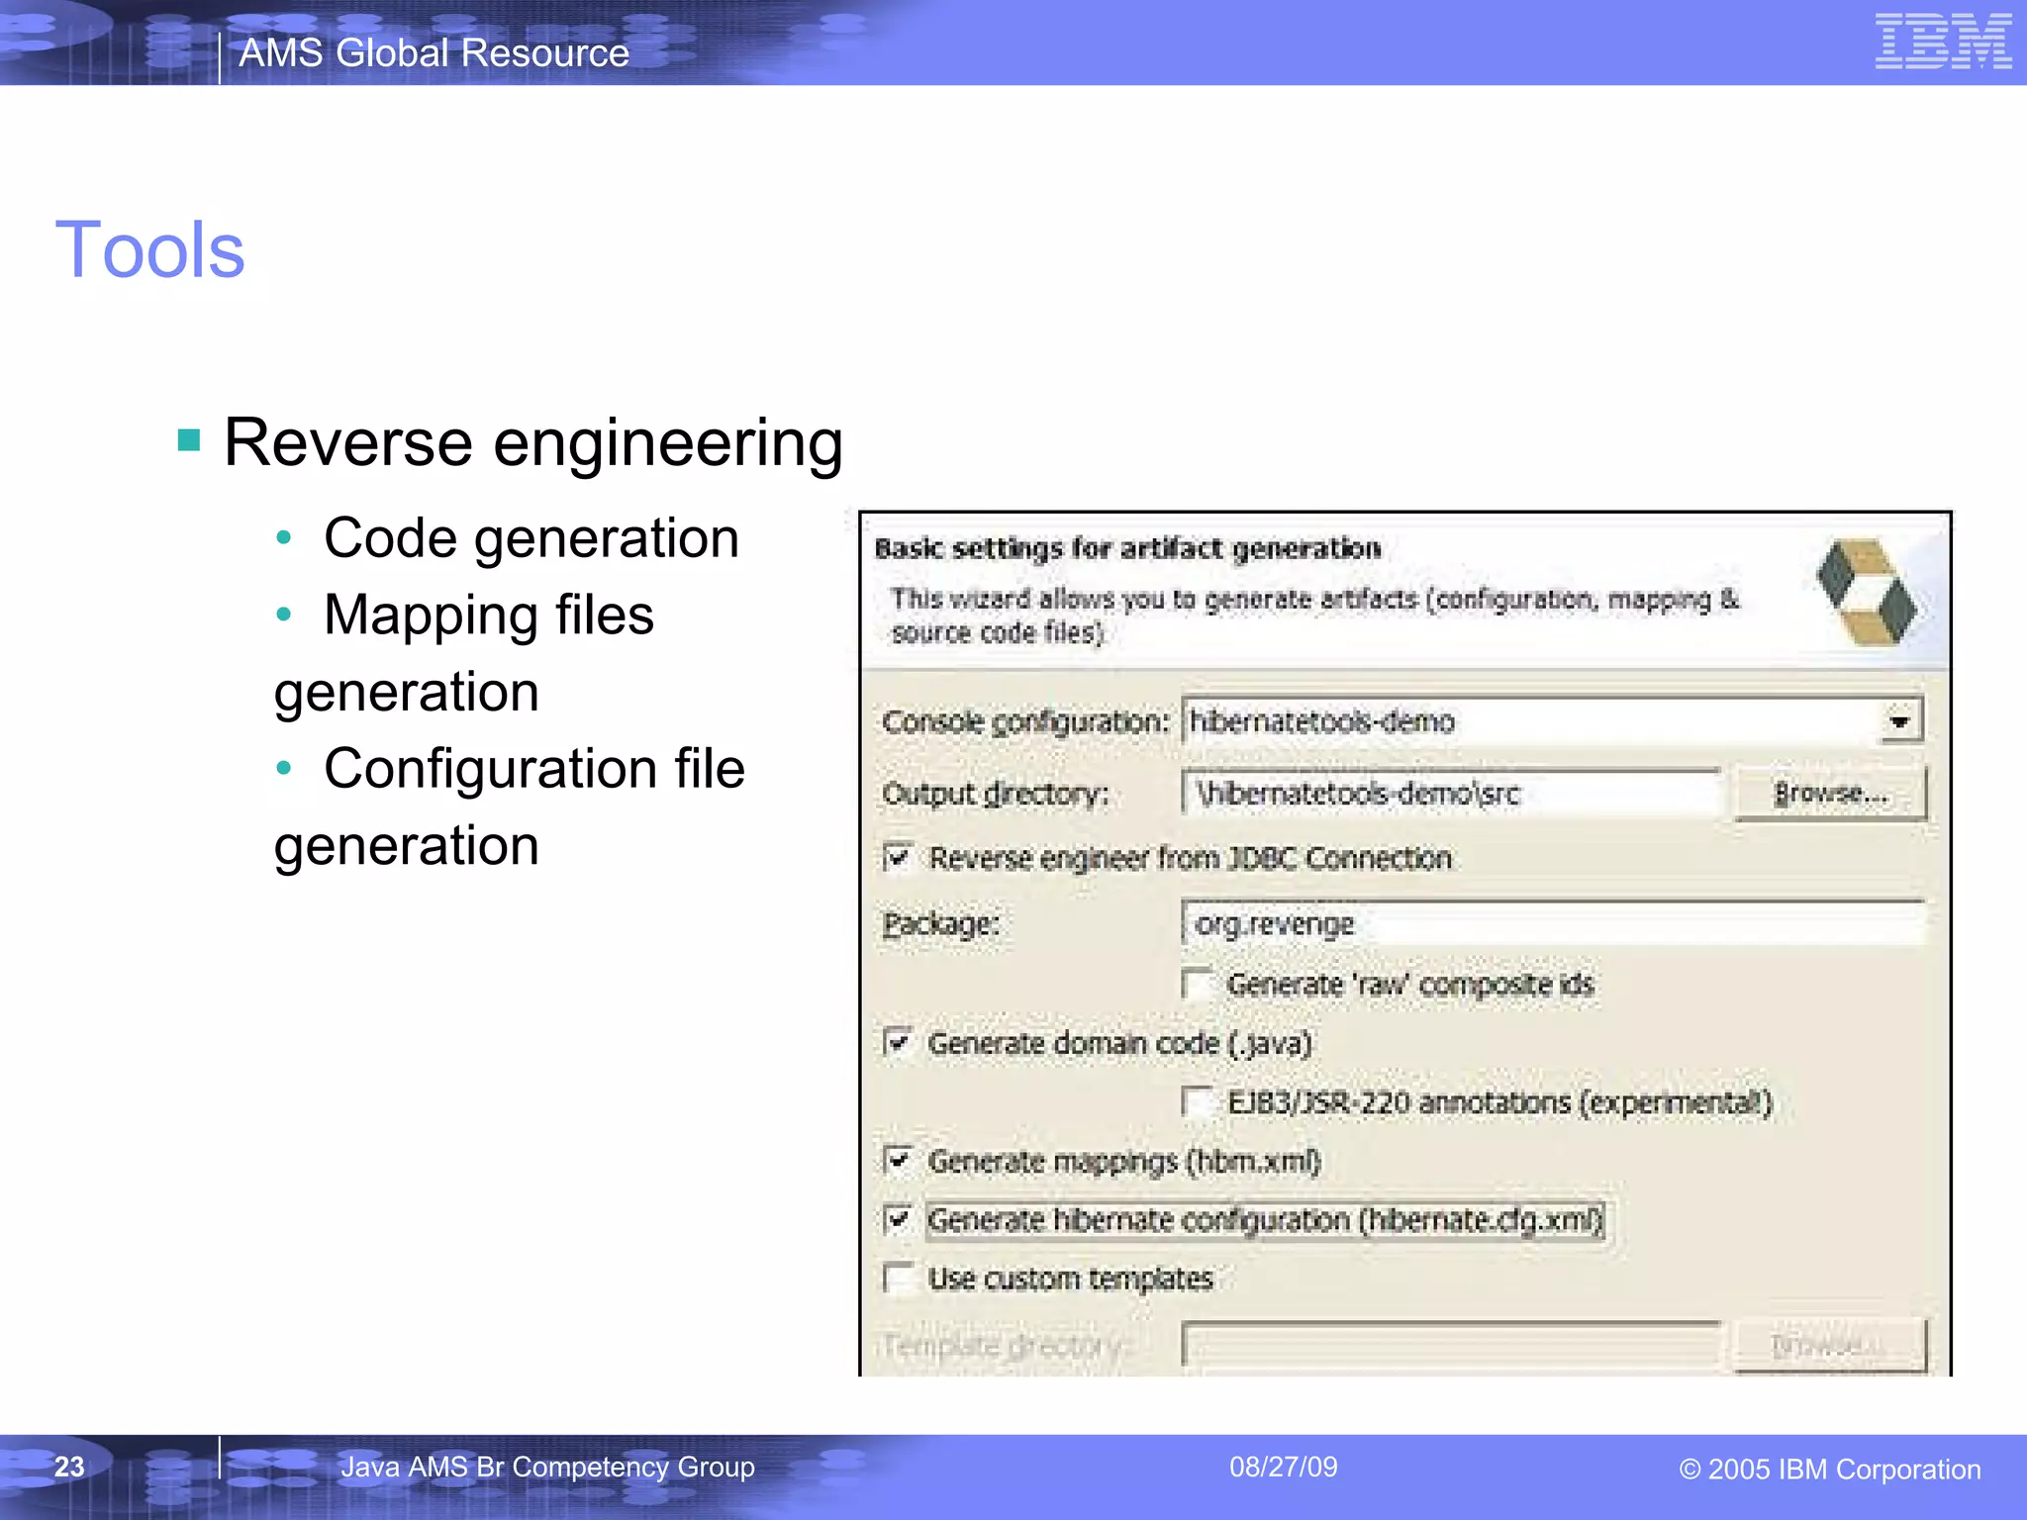Toggle Reverse engineer from JDBC Connection checkbox
2027x1520 pixels.
tap(898, 857)
